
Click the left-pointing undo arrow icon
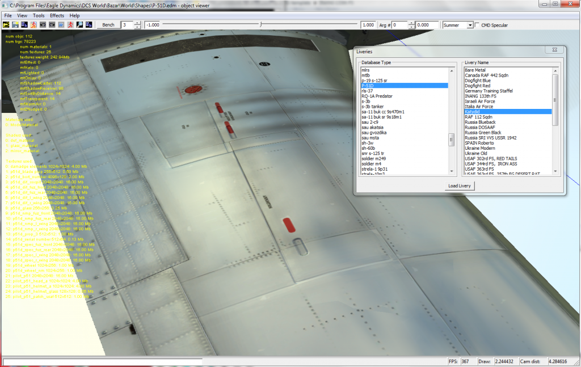pyautogui.click(x=43, y=25)
